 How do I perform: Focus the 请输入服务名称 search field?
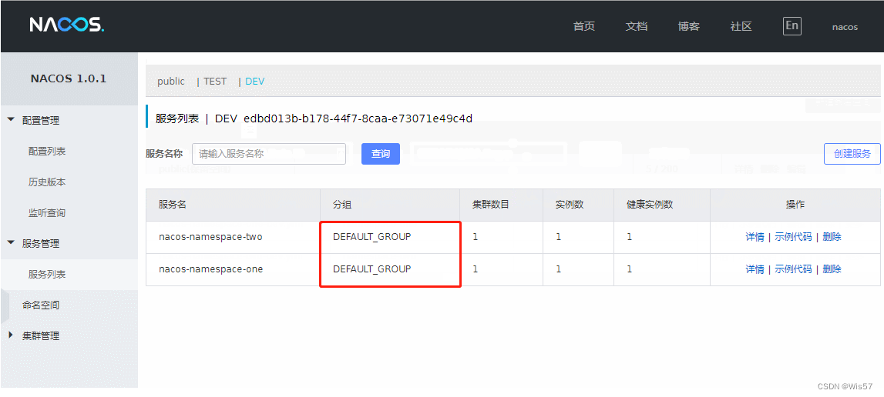click(x=269, y=154)
